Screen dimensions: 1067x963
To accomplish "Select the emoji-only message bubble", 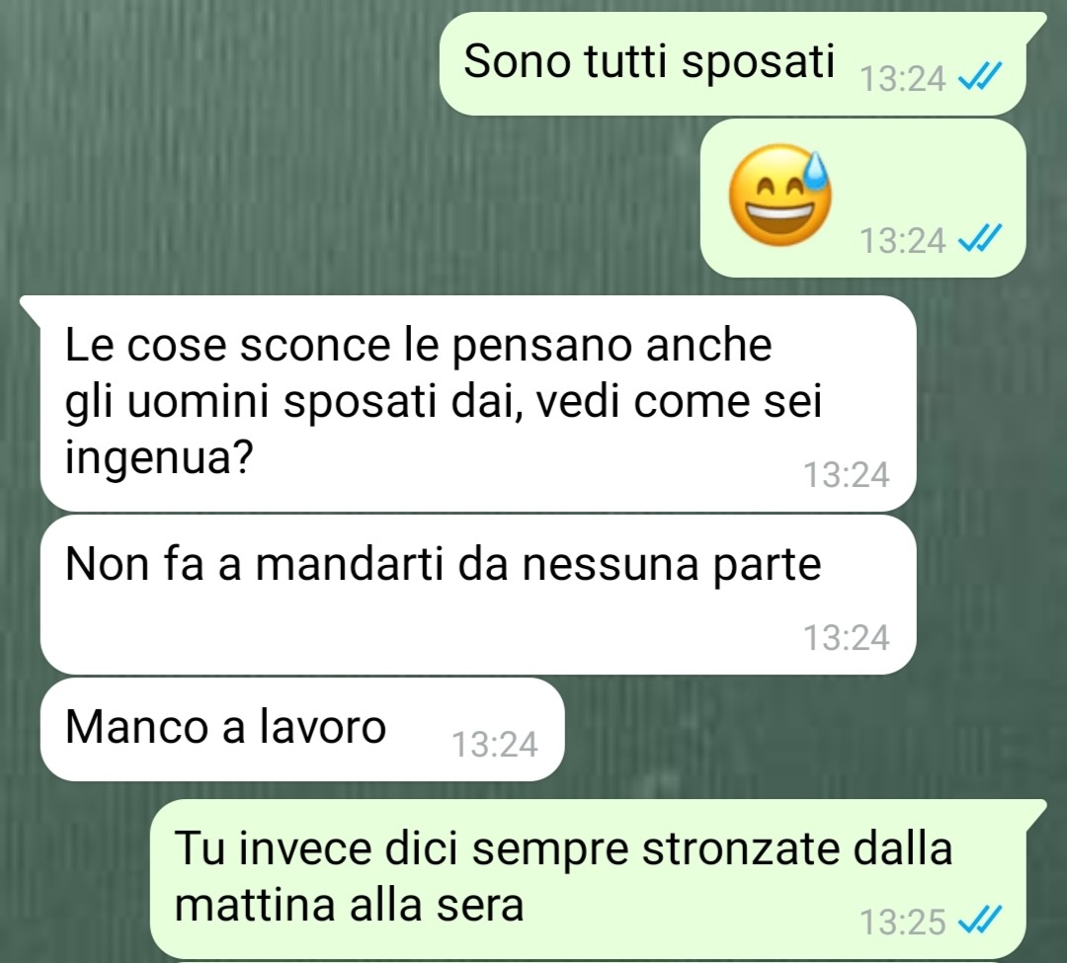I will [862, 198].
